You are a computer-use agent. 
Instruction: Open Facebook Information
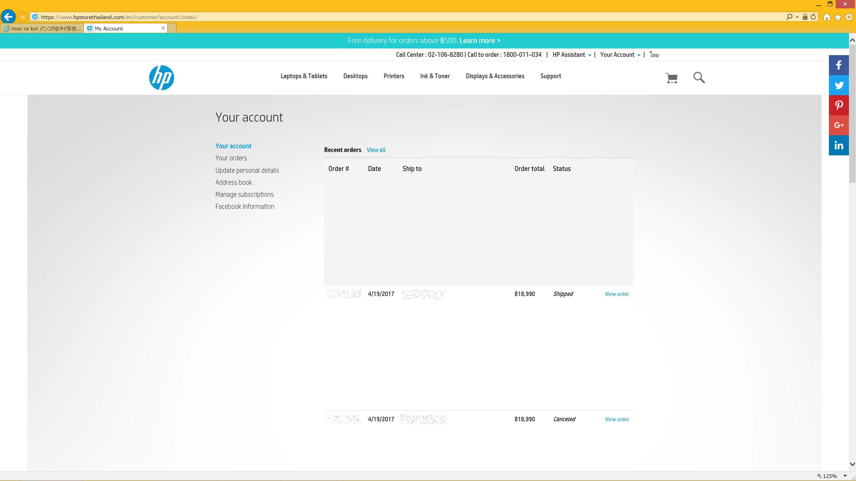pos(245,206)
